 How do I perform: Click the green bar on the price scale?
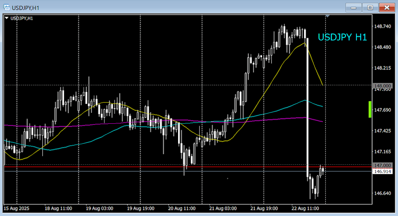[370, 109]
